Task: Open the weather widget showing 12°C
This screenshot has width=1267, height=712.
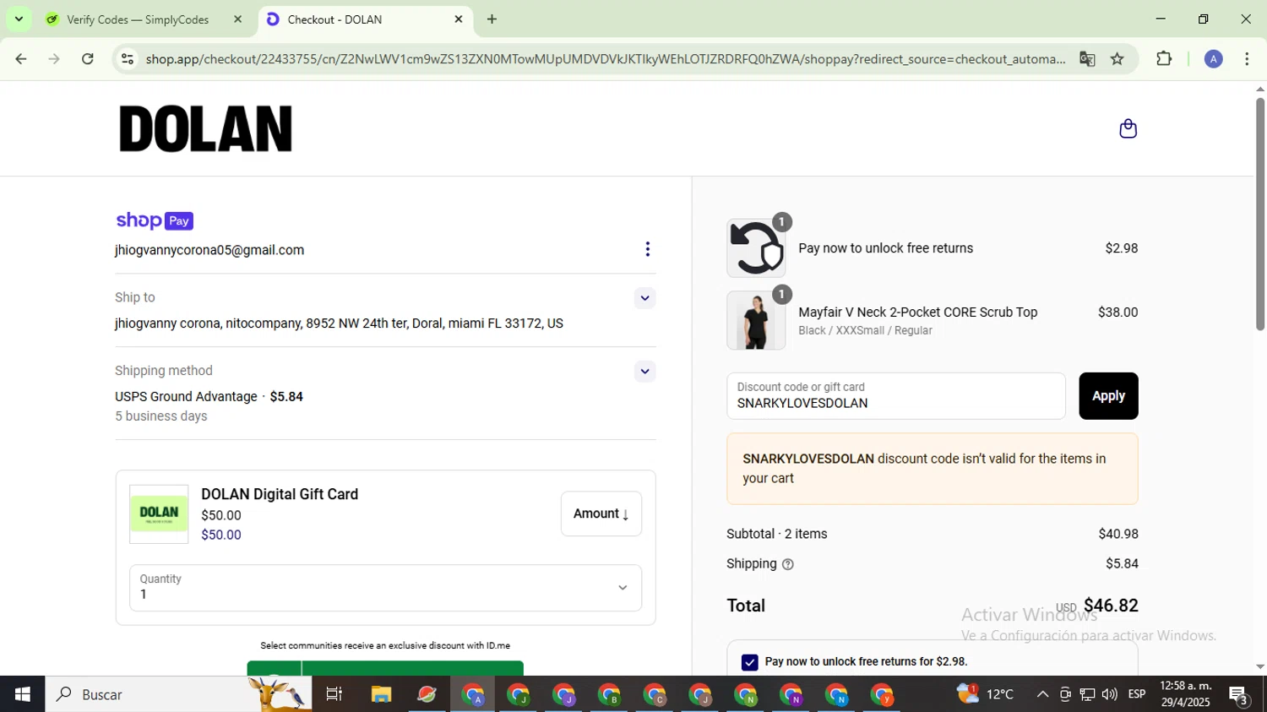Action: 985,694
